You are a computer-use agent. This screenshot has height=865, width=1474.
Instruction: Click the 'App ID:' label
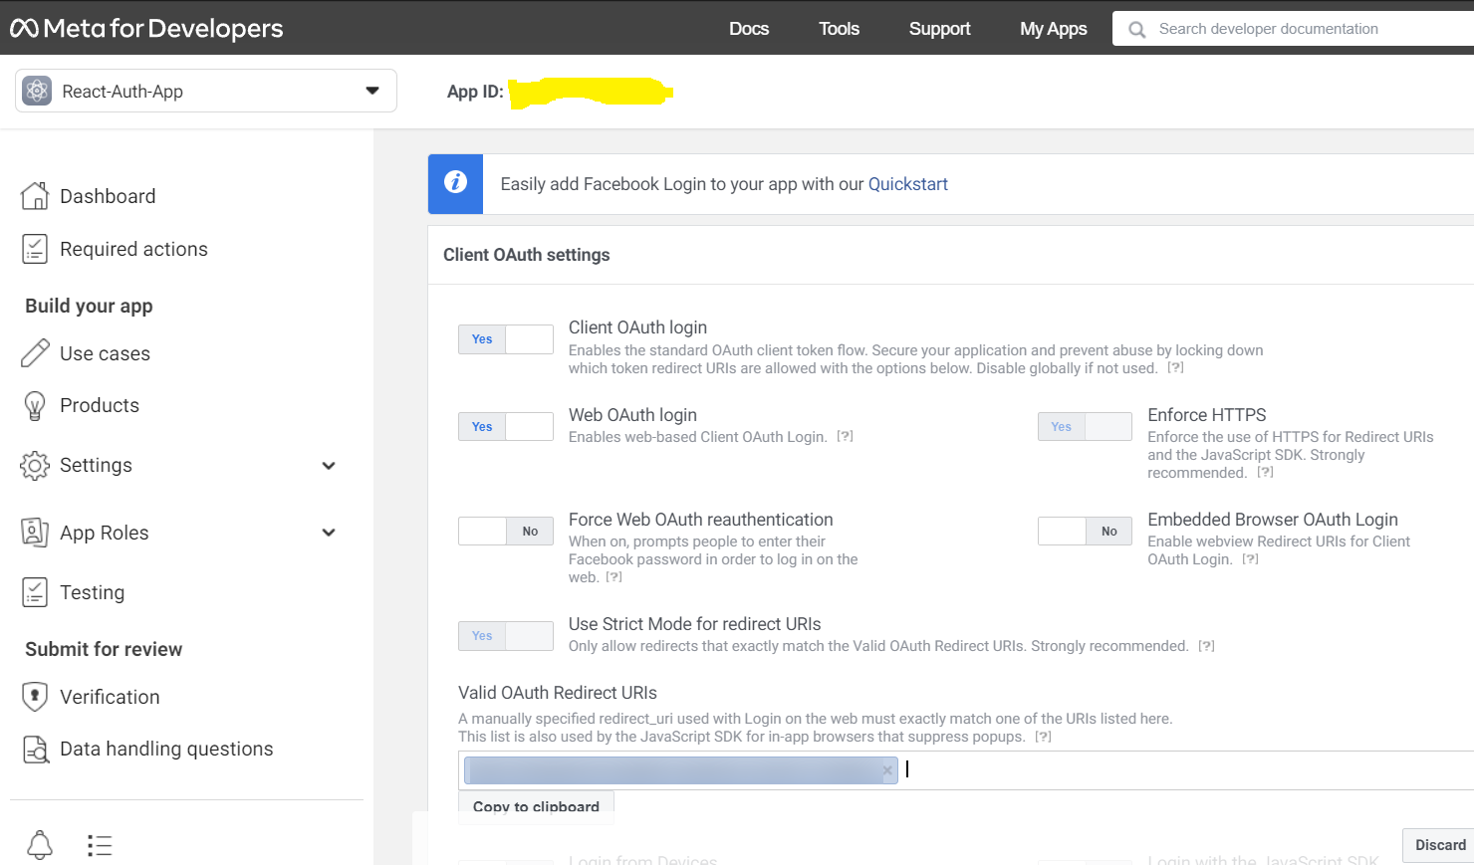[x=475, y=92]
